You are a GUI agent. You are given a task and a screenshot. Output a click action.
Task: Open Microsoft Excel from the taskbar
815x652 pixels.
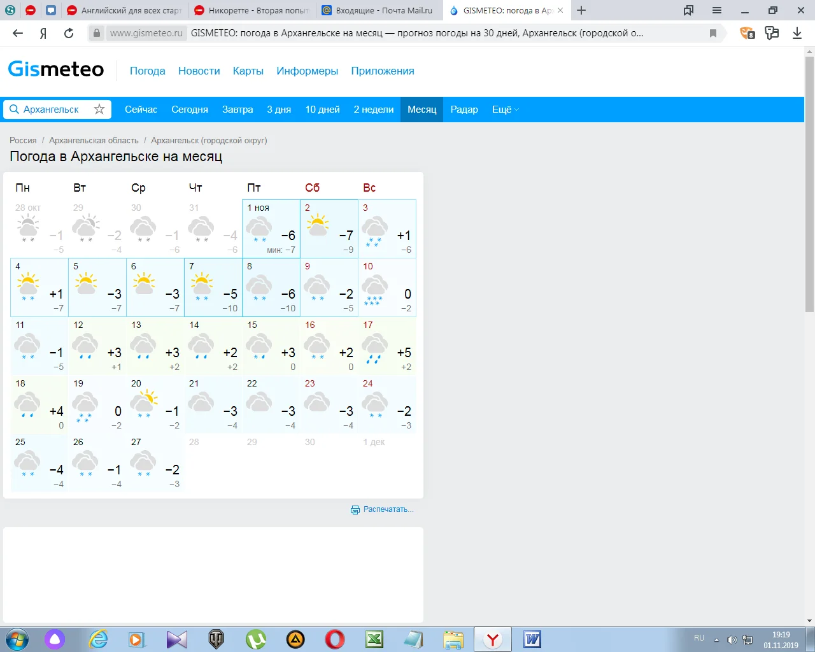click(x=374, y=639)
